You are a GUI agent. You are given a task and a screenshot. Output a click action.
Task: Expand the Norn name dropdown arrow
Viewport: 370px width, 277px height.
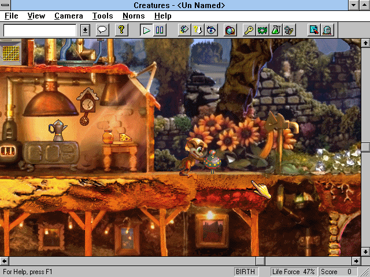pyautogui.click(x=85, y=30)
